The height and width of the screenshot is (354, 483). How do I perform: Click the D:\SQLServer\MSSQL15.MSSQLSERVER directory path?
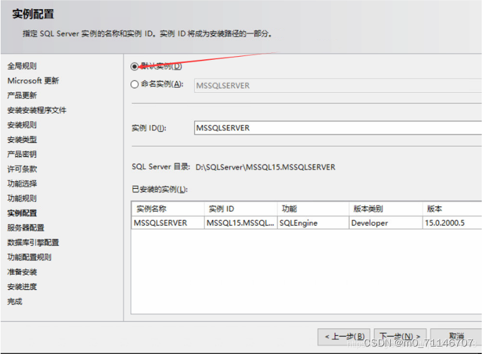coord(265,167)
